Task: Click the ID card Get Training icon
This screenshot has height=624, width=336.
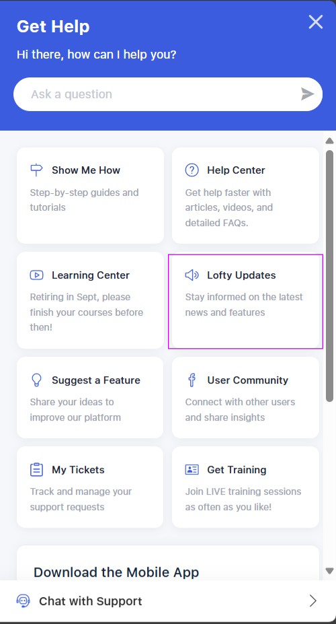Action: pos(192,470)
